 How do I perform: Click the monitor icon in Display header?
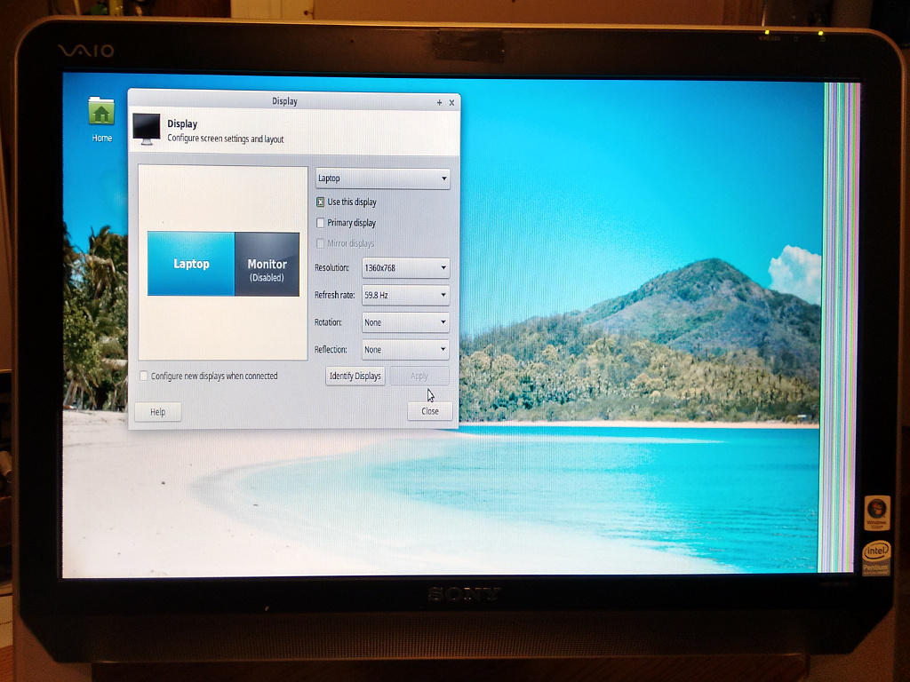pos(146,129)
